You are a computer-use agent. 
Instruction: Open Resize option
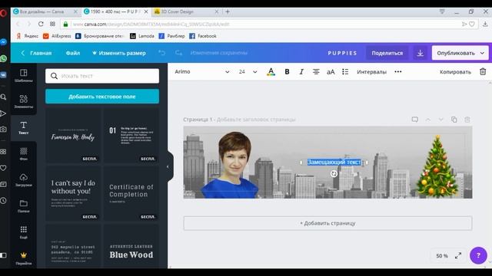click(119, 53)
